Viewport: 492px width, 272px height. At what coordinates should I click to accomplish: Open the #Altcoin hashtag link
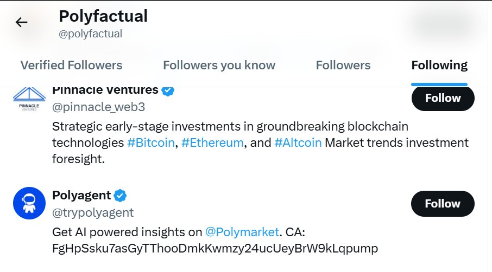[298, 143]
